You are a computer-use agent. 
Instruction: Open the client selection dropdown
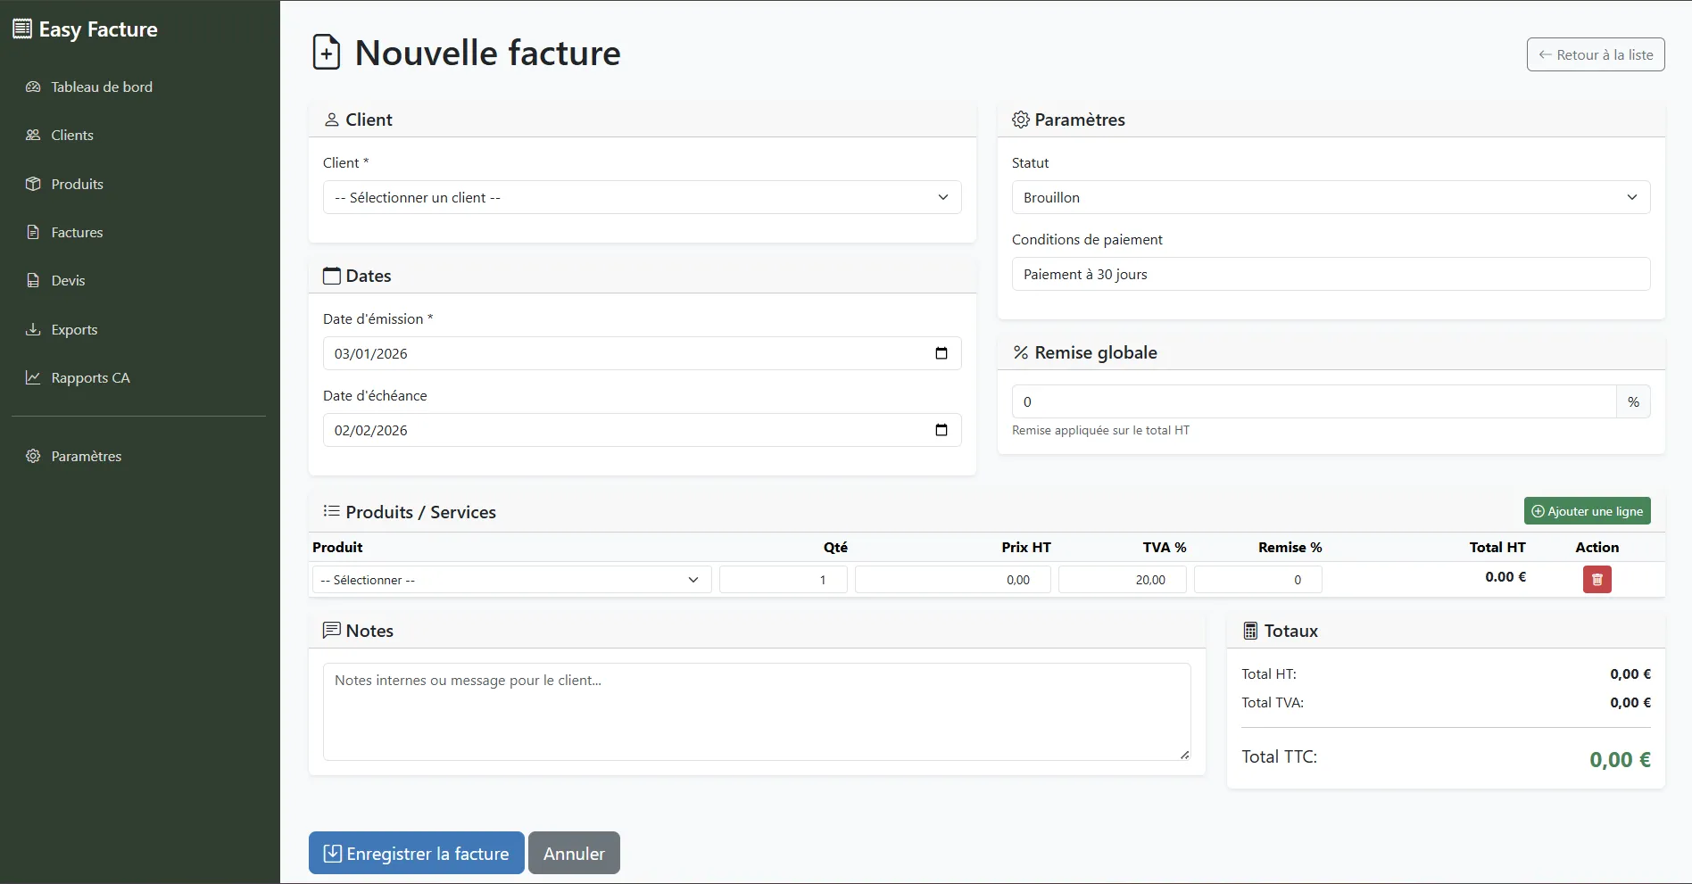(x=642, y=197)
